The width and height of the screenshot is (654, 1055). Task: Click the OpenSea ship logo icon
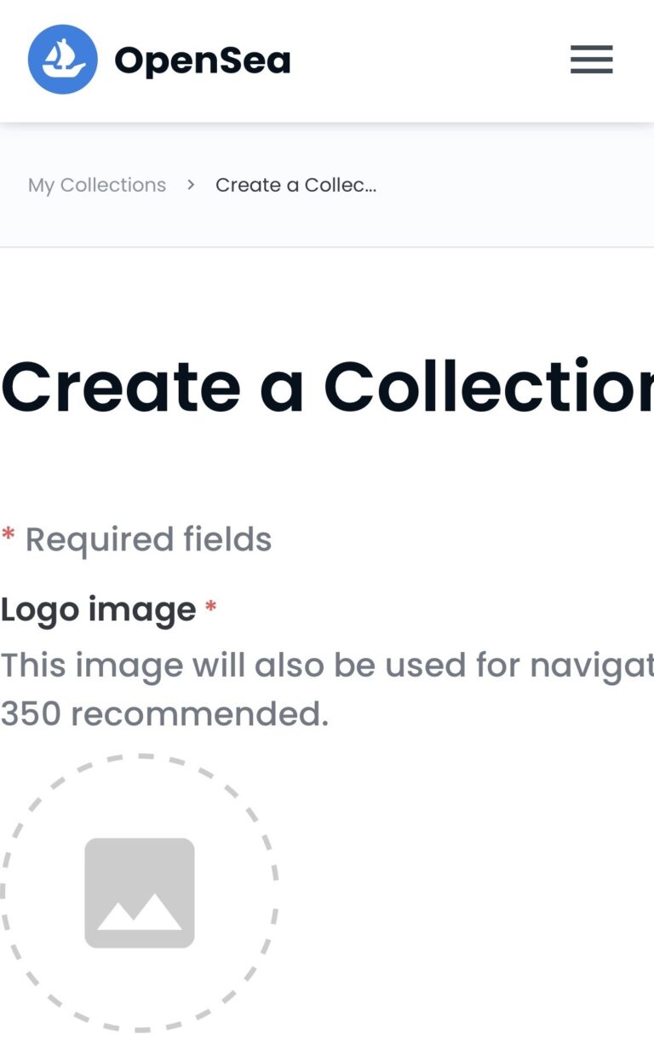tap(62, 60)
